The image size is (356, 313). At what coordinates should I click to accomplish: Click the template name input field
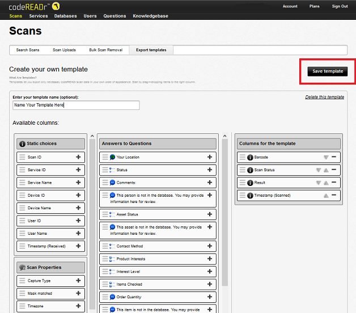76,105
